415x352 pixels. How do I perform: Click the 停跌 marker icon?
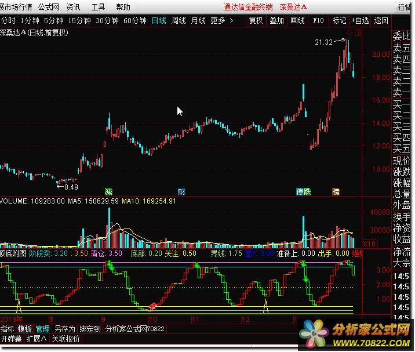tap(303, 191)
